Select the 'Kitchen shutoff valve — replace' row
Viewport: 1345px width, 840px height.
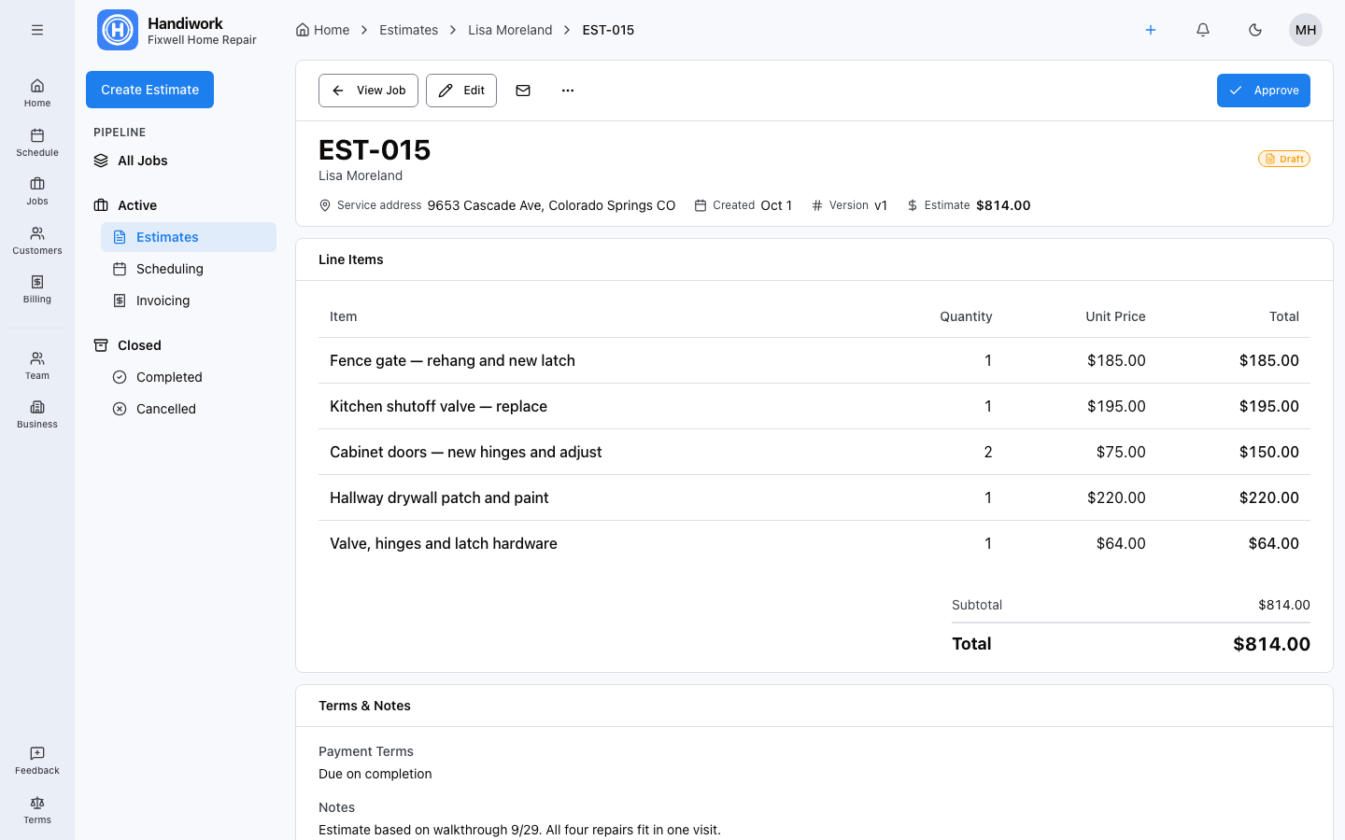pyautogui.click(x=814, y=406)
